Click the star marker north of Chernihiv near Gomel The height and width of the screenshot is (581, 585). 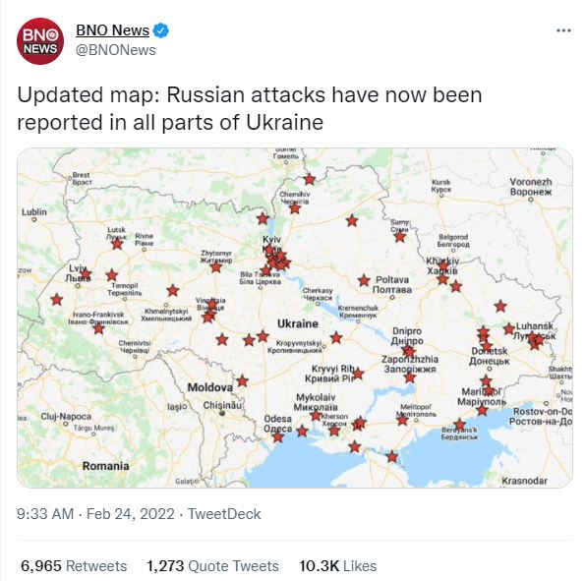point(310,180)
